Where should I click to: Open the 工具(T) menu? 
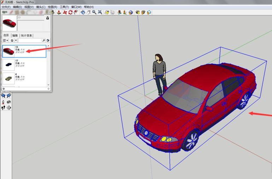point(64,7)
